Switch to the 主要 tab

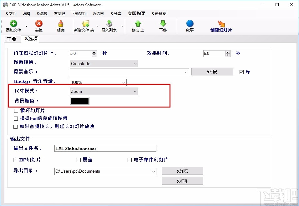click(x=12, y=39)
